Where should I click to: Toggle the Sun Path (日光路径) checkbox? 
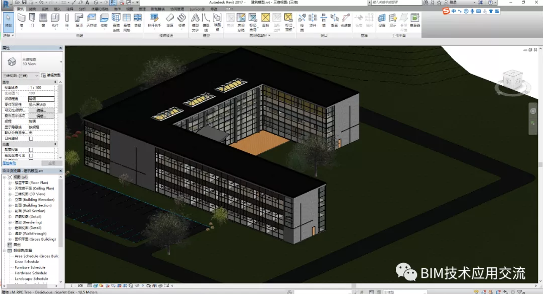tap(31, 139)
